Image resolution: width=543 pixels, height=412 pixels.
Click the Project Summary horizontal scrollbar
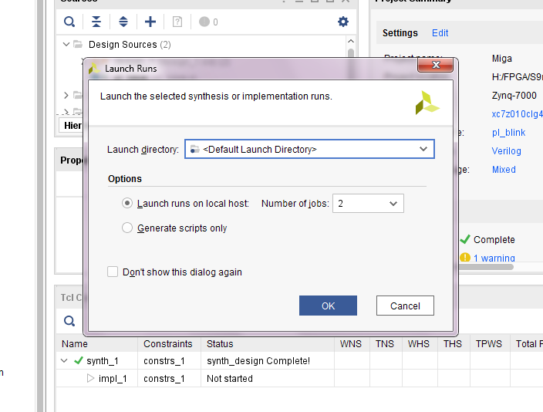point(486,266)
